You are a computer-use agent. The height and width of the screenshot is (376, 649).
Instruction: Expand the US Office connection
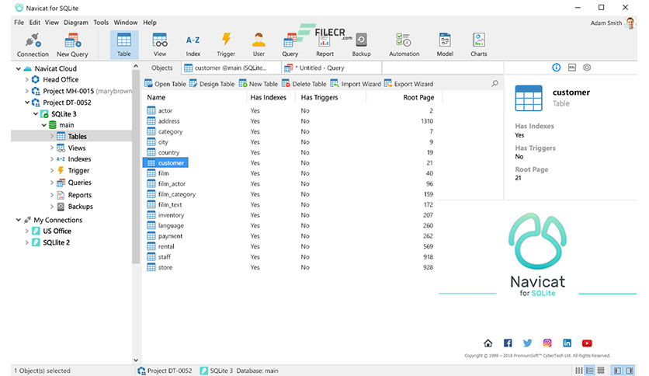(27, 231)
